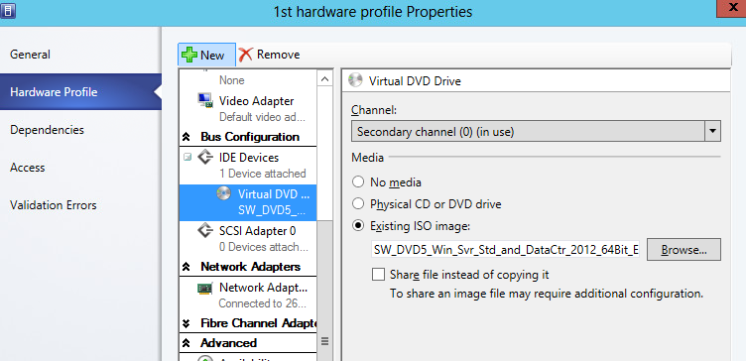The image size is (746, 361).
Task: Open the Channel dropdown list
Action: pos(712,131)
